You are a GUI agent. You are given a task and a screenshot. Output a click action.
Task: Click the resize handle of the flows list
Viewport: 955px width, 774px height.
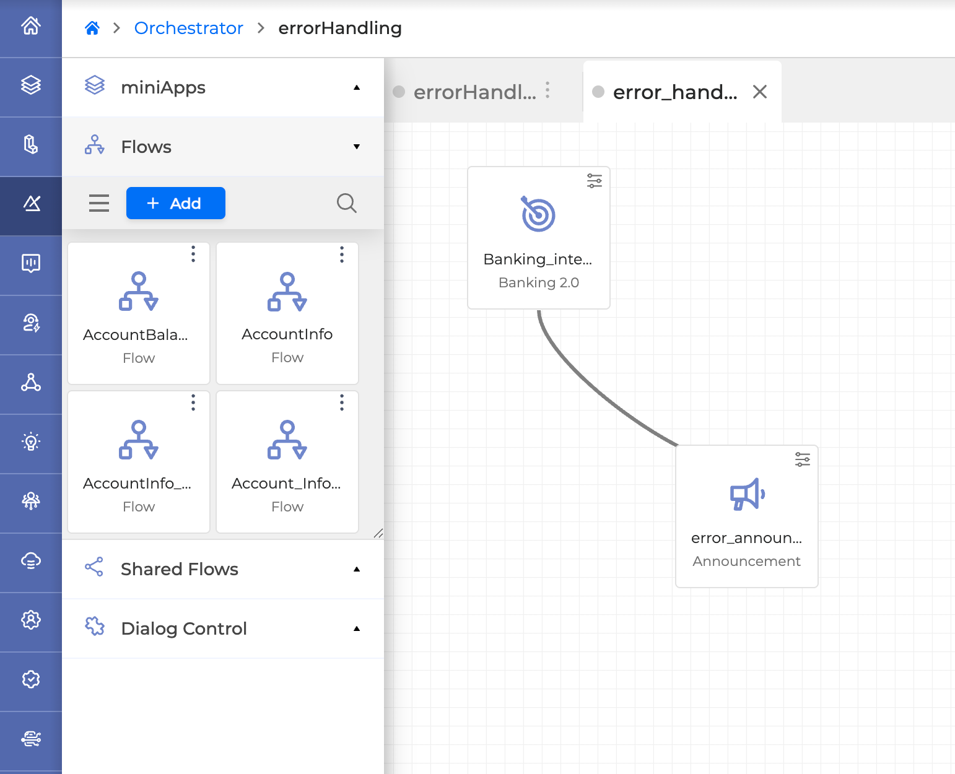378,533
